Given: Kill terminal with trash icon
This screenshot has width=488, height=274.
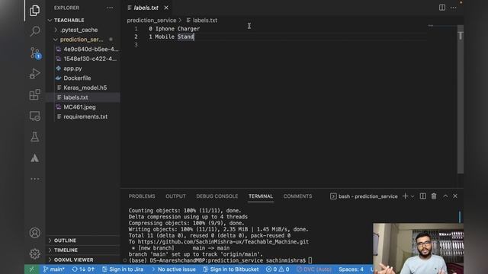Looking at the screenshot, I should 434,196.
